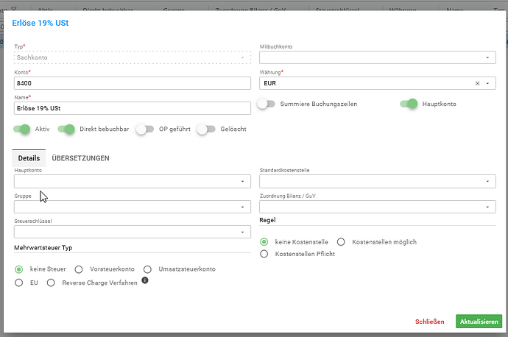Clear the EUR currency with the X icon

point(477,84)
